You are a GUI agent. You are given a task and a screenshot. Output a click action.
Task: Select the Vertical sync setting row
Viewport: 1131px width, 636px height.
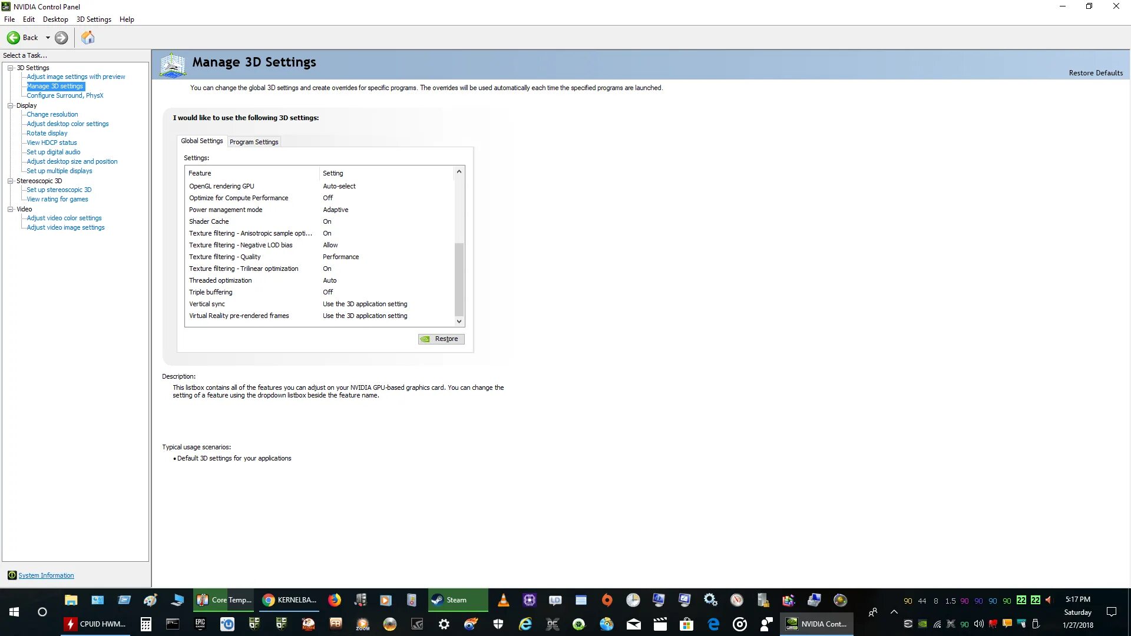(320, 304)
